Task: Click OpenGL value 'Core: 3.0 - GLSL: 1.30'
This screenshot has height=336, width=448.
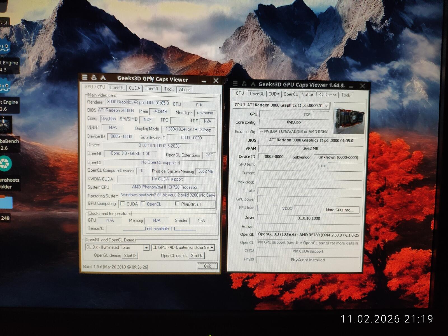Action: pos(130,153)
